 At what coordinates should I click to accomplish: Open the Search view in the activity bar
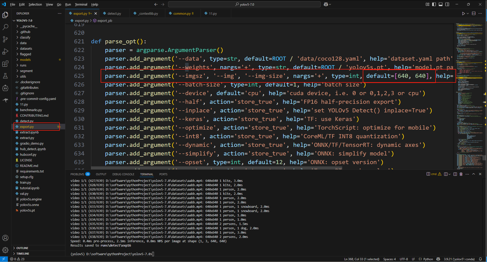coord(5,27)
